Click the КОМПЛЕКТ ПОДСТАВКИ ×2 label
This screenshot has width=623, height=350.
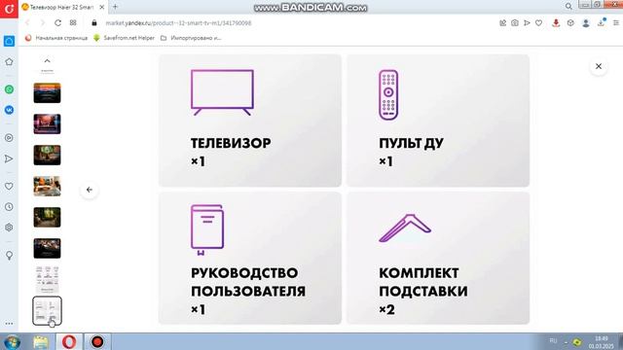click(422, 291)
